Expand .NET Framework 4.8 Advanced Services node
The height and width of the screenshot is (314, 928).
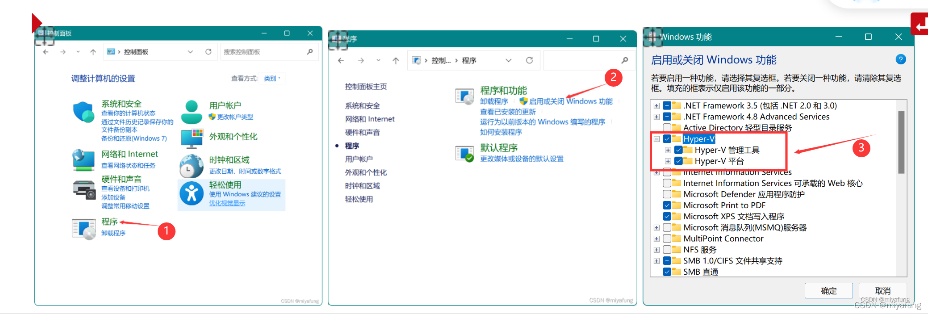656,117
